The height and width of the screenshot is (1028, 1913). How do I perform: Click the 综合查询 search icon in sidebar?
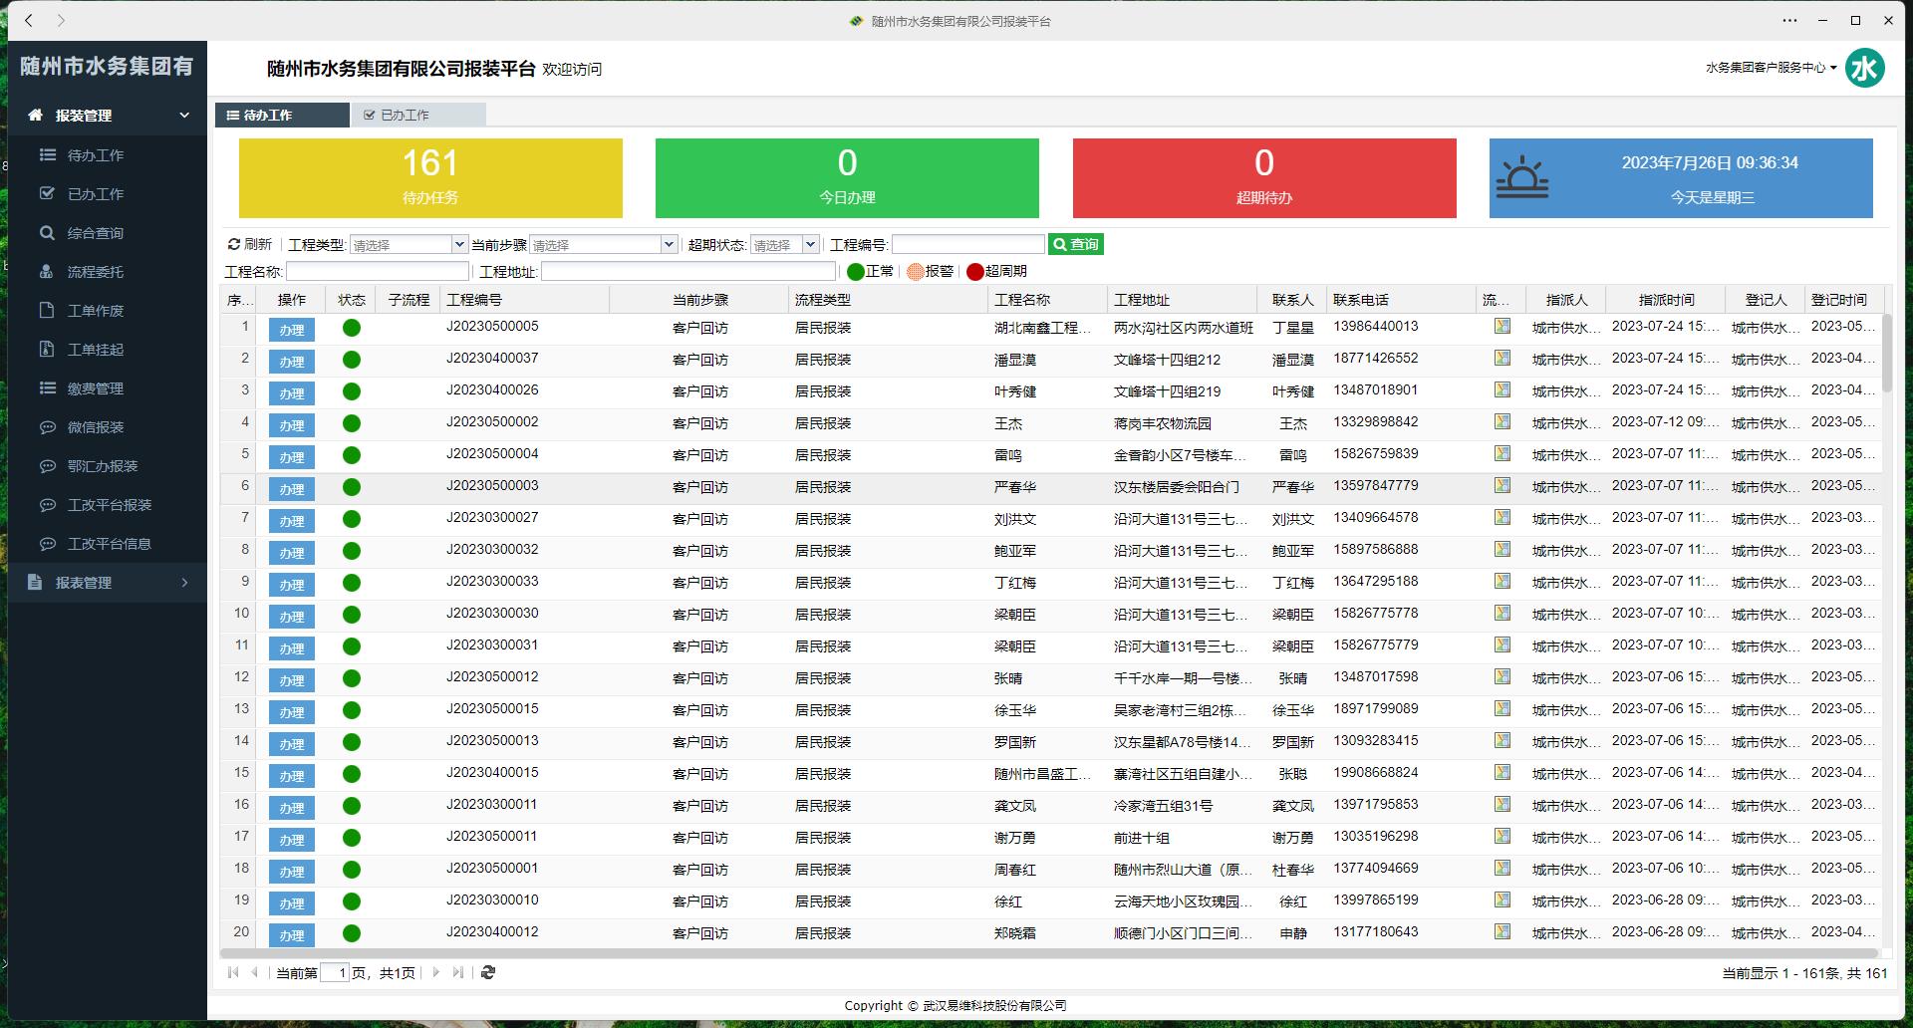pyautogui.click(x=47, y=233)
